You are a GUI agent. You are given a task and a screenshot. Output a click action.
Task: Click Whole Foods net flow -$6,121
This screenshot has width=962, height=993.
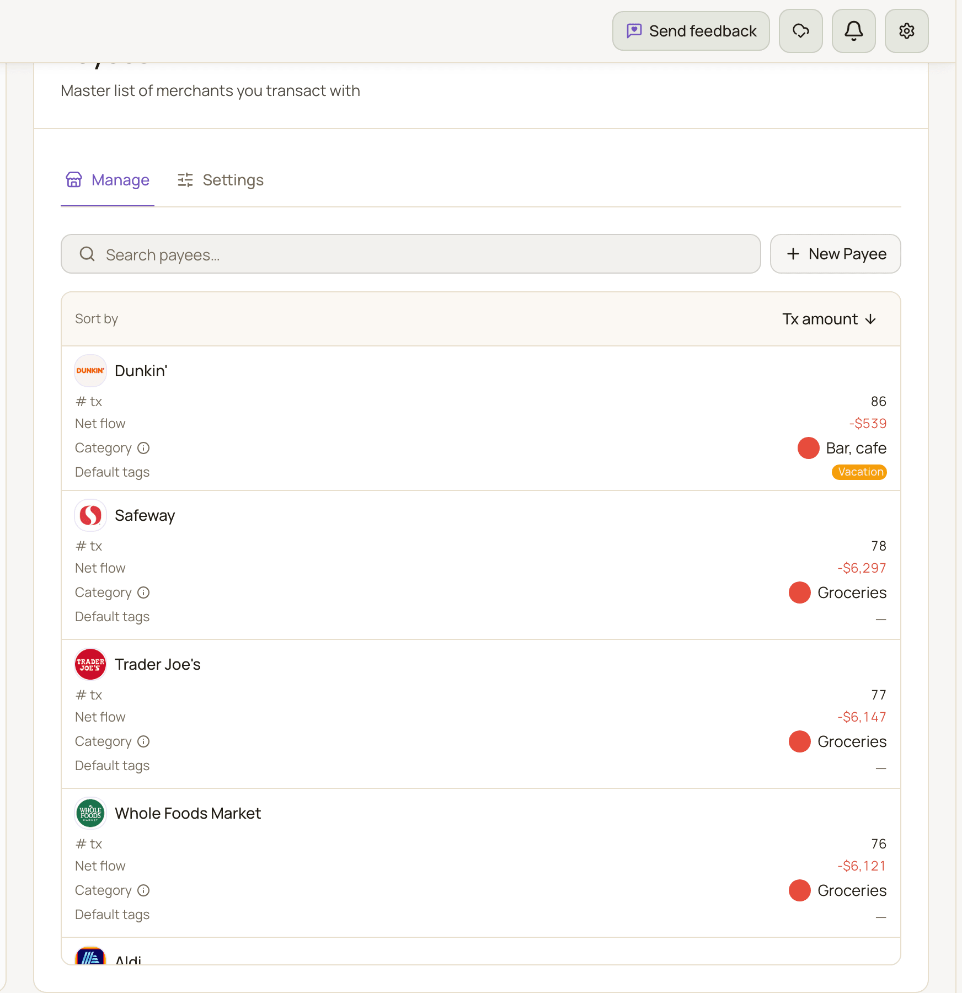(862, 866)
